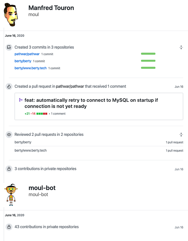Click the lock icon beside 3 contributions
This screenshot has height=241, width=188.
pyautogui.click(x=9, y=169)
